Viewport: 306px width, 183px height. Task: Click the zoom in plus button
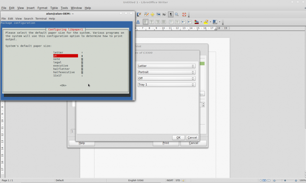[296, 180]
